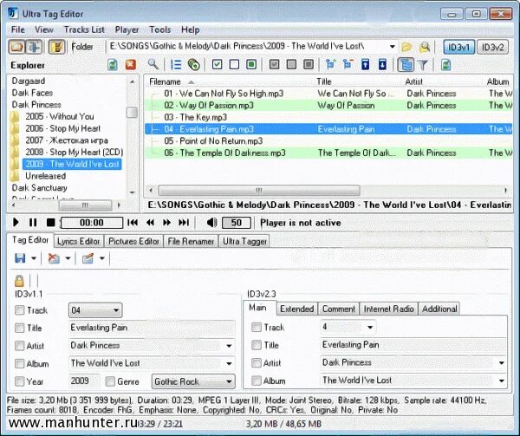
Task: Click the numbered list icon in toolbar
Action: pyautogui.click(x=176, y=64)
